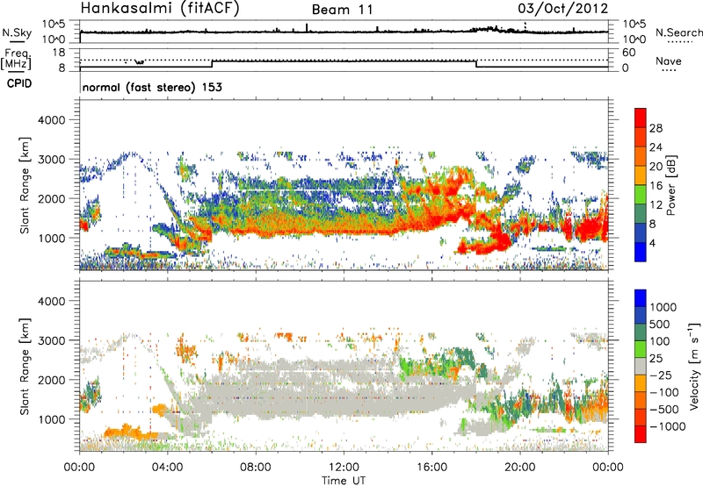Click the velocity panel 'Slant Range [km]' label

pos(25,366)
